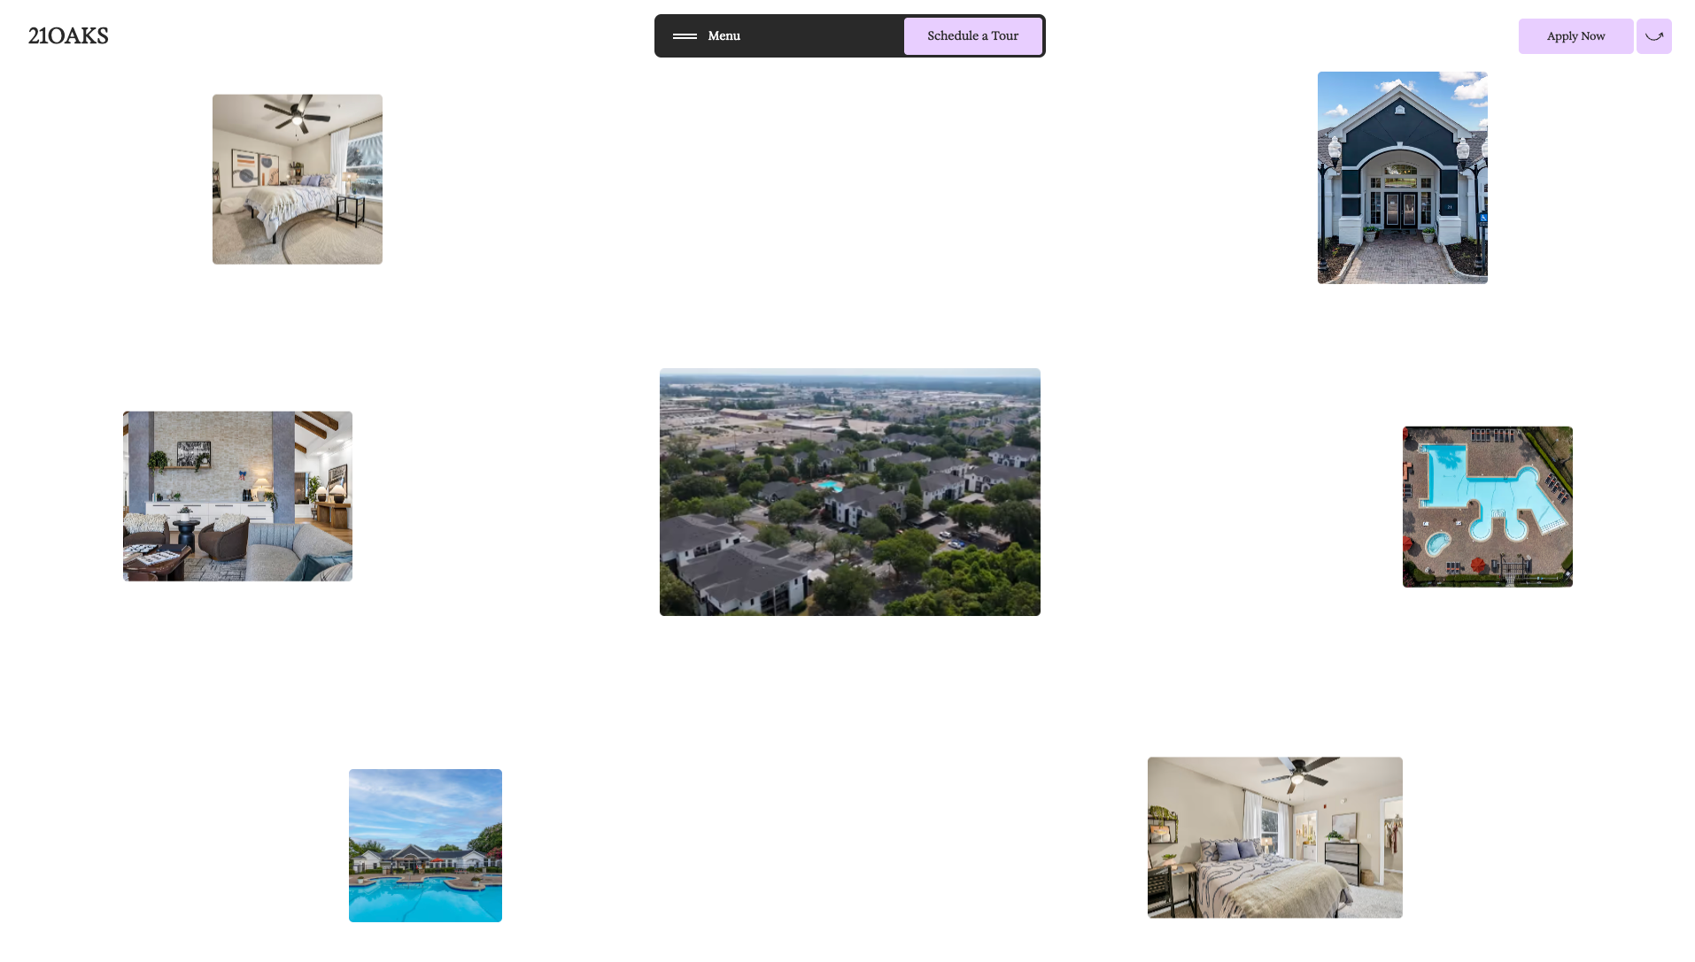Click the Schedule a Tour button
This screenshot has width=1695, height=962.
tap(972, 36)
